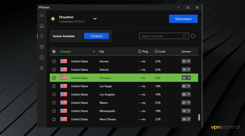245x136 pixels.
Task: Open the Miami servers dropdown showing 67
Action: tap(186, 103)
